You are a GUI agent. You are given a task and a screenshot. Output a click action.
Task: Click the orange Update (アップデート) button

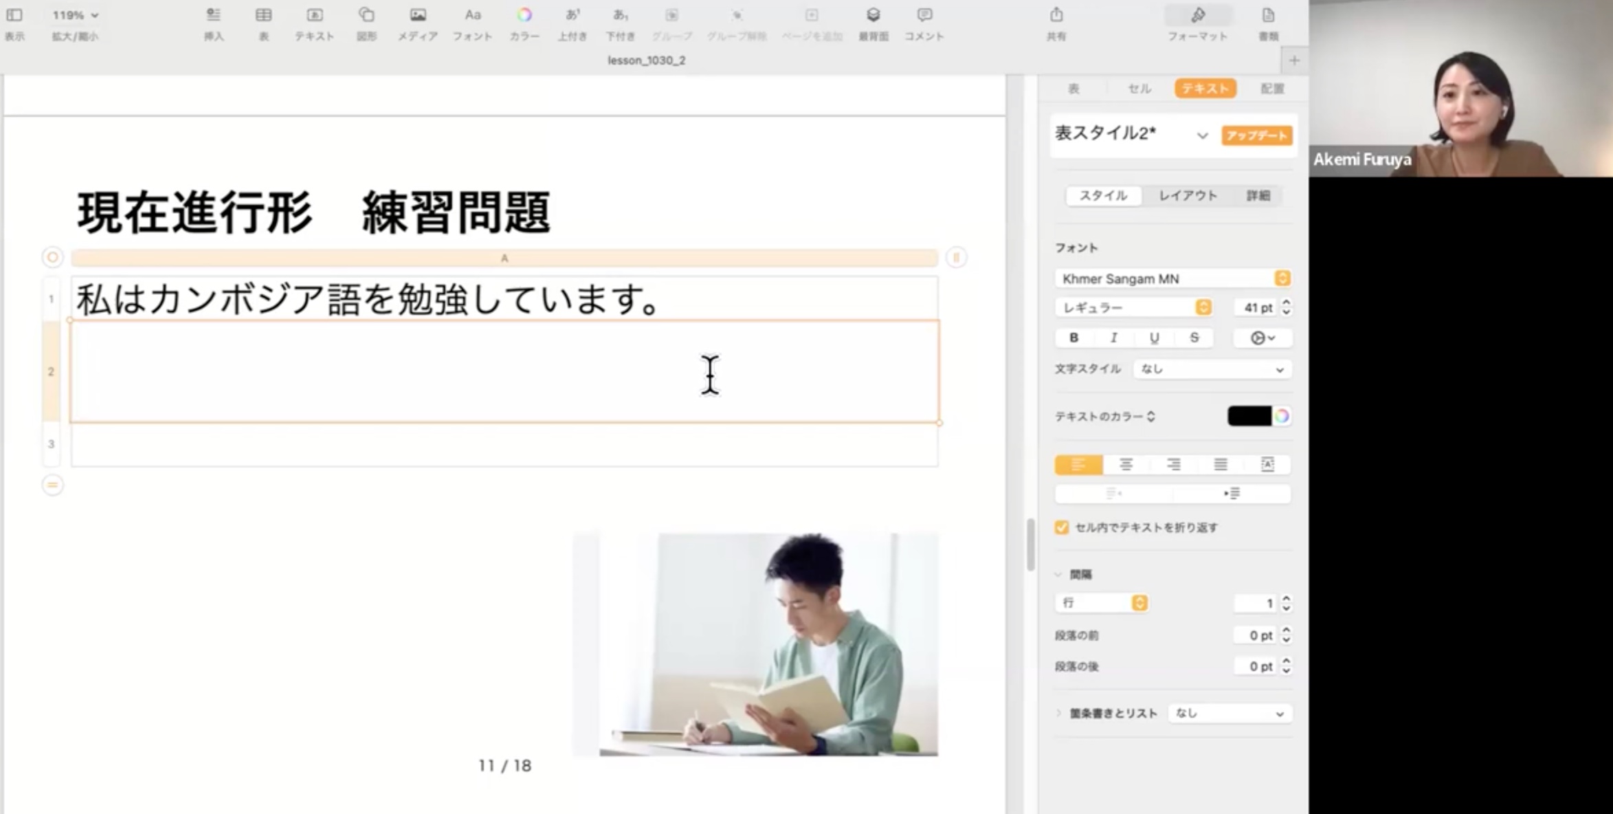click(x=1256, y=135)
